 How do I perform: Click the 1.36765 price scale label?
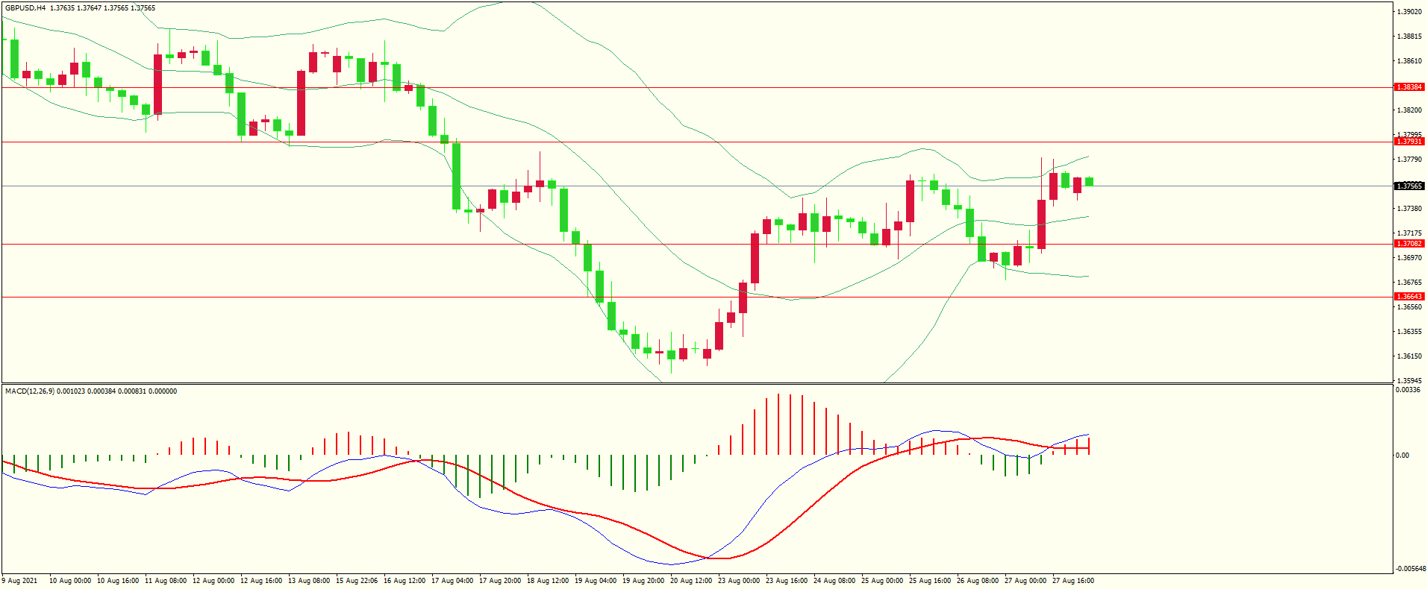(1409, 283)
